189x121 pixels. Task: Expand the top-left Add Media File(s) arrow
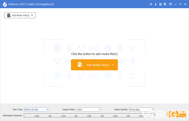pyautogui.click(x=32, y=15)
